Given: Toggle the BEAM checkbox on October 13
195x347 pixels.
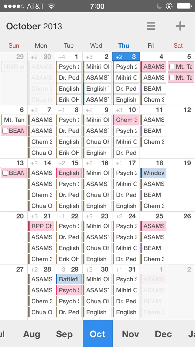Looking at the screenshot, I should [5, 173].
